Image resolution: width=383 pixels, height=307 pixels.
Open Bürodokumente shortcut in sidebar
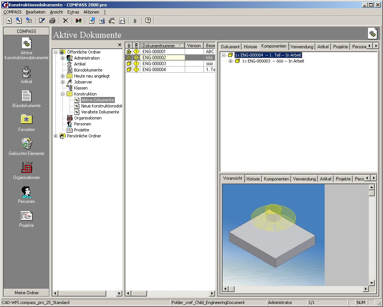[x=27, y=99]
